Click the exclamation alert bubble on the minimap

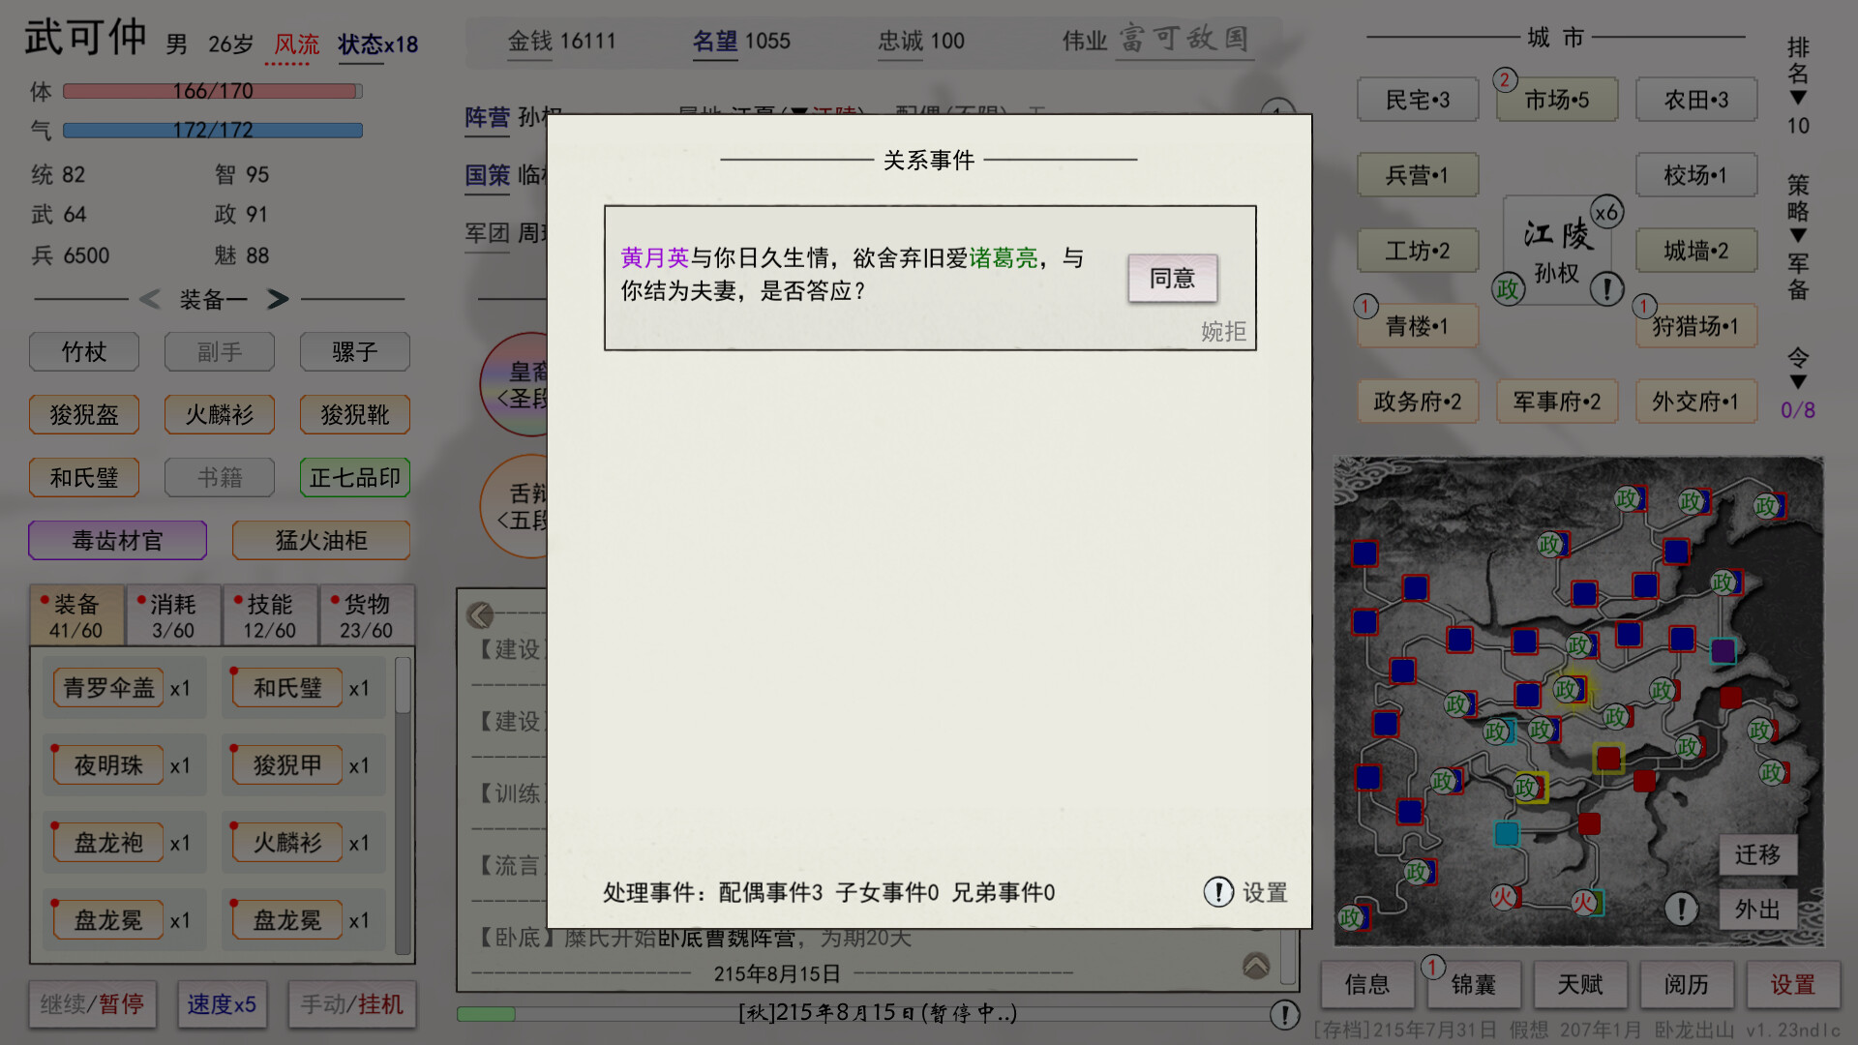click(1684, 910)
